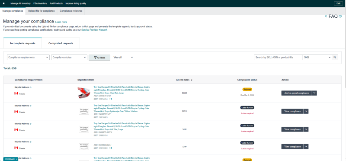The image size is (346, 161).
Task: Open the Compliance requirements filter dropdown
Action: coord(28,57)
